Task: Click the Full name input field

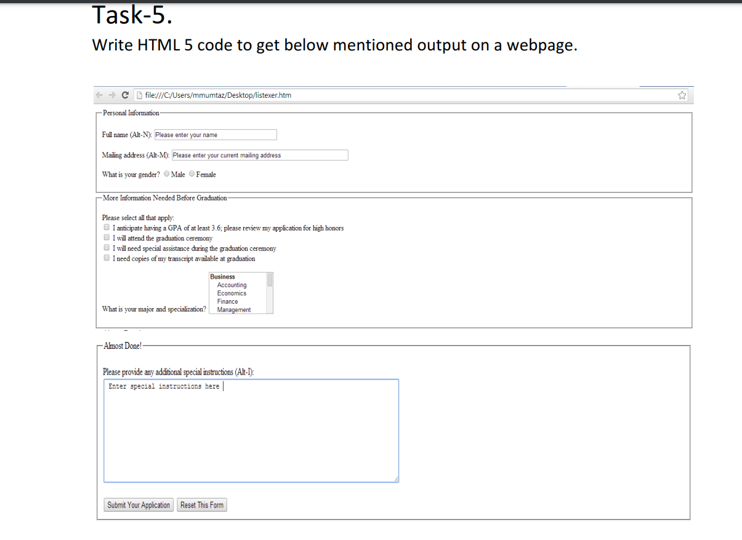Action: coord(216,134)
